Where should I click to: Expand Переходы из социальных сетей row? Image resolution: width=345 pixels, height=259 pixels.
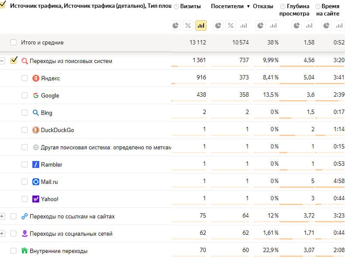[x=2, y=234]
